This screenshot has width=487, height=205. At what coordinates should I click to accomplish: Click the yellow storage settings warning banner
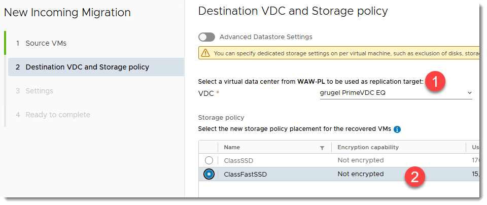click(x=340, y=53)
